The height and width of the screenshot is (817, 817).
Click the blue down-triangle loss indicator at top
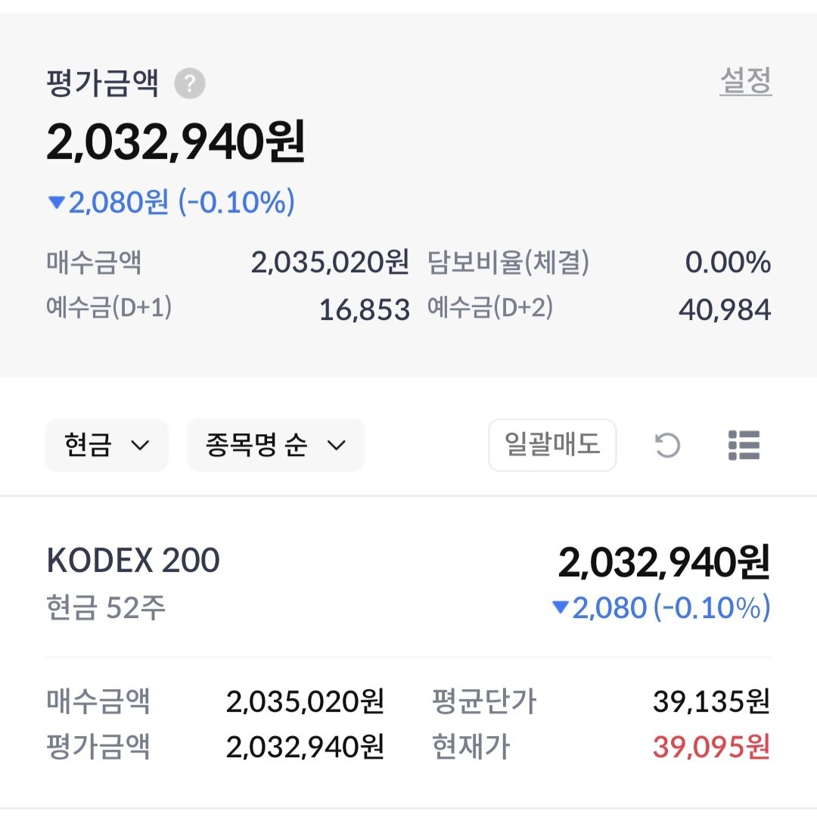tap(57, 203)
